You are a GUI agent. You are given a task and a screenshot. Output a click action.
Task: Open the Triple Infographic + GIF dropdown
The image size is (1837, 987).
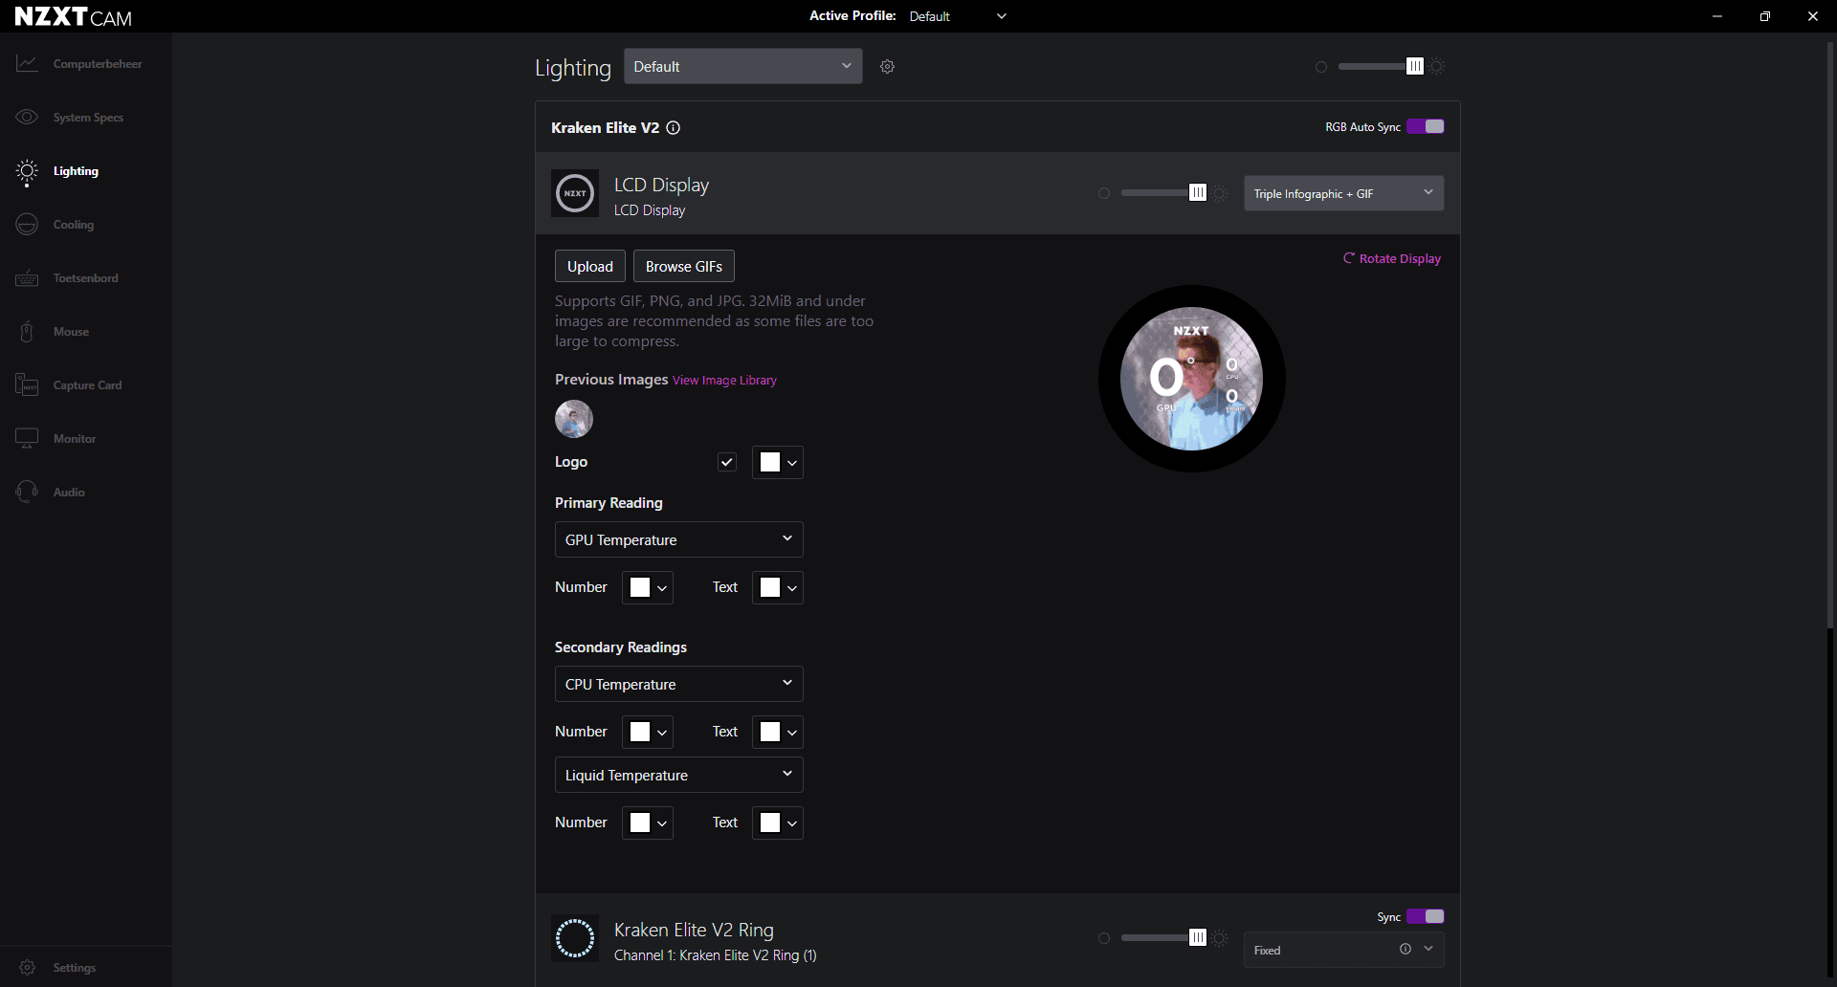[x=1343, y=193]
